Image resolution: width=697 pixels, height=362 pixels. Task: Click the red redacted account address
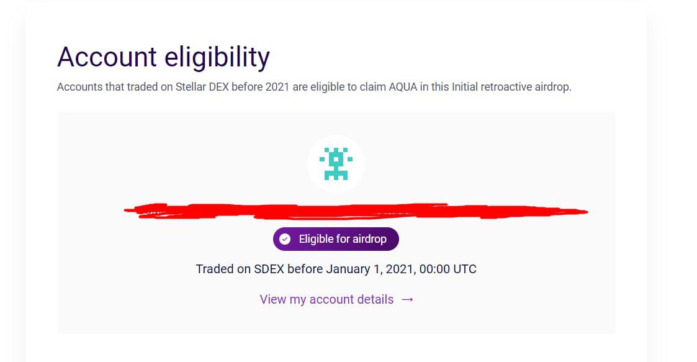[x=356, y=211]
